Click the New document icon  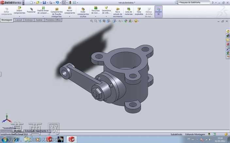tap(31, 3)
